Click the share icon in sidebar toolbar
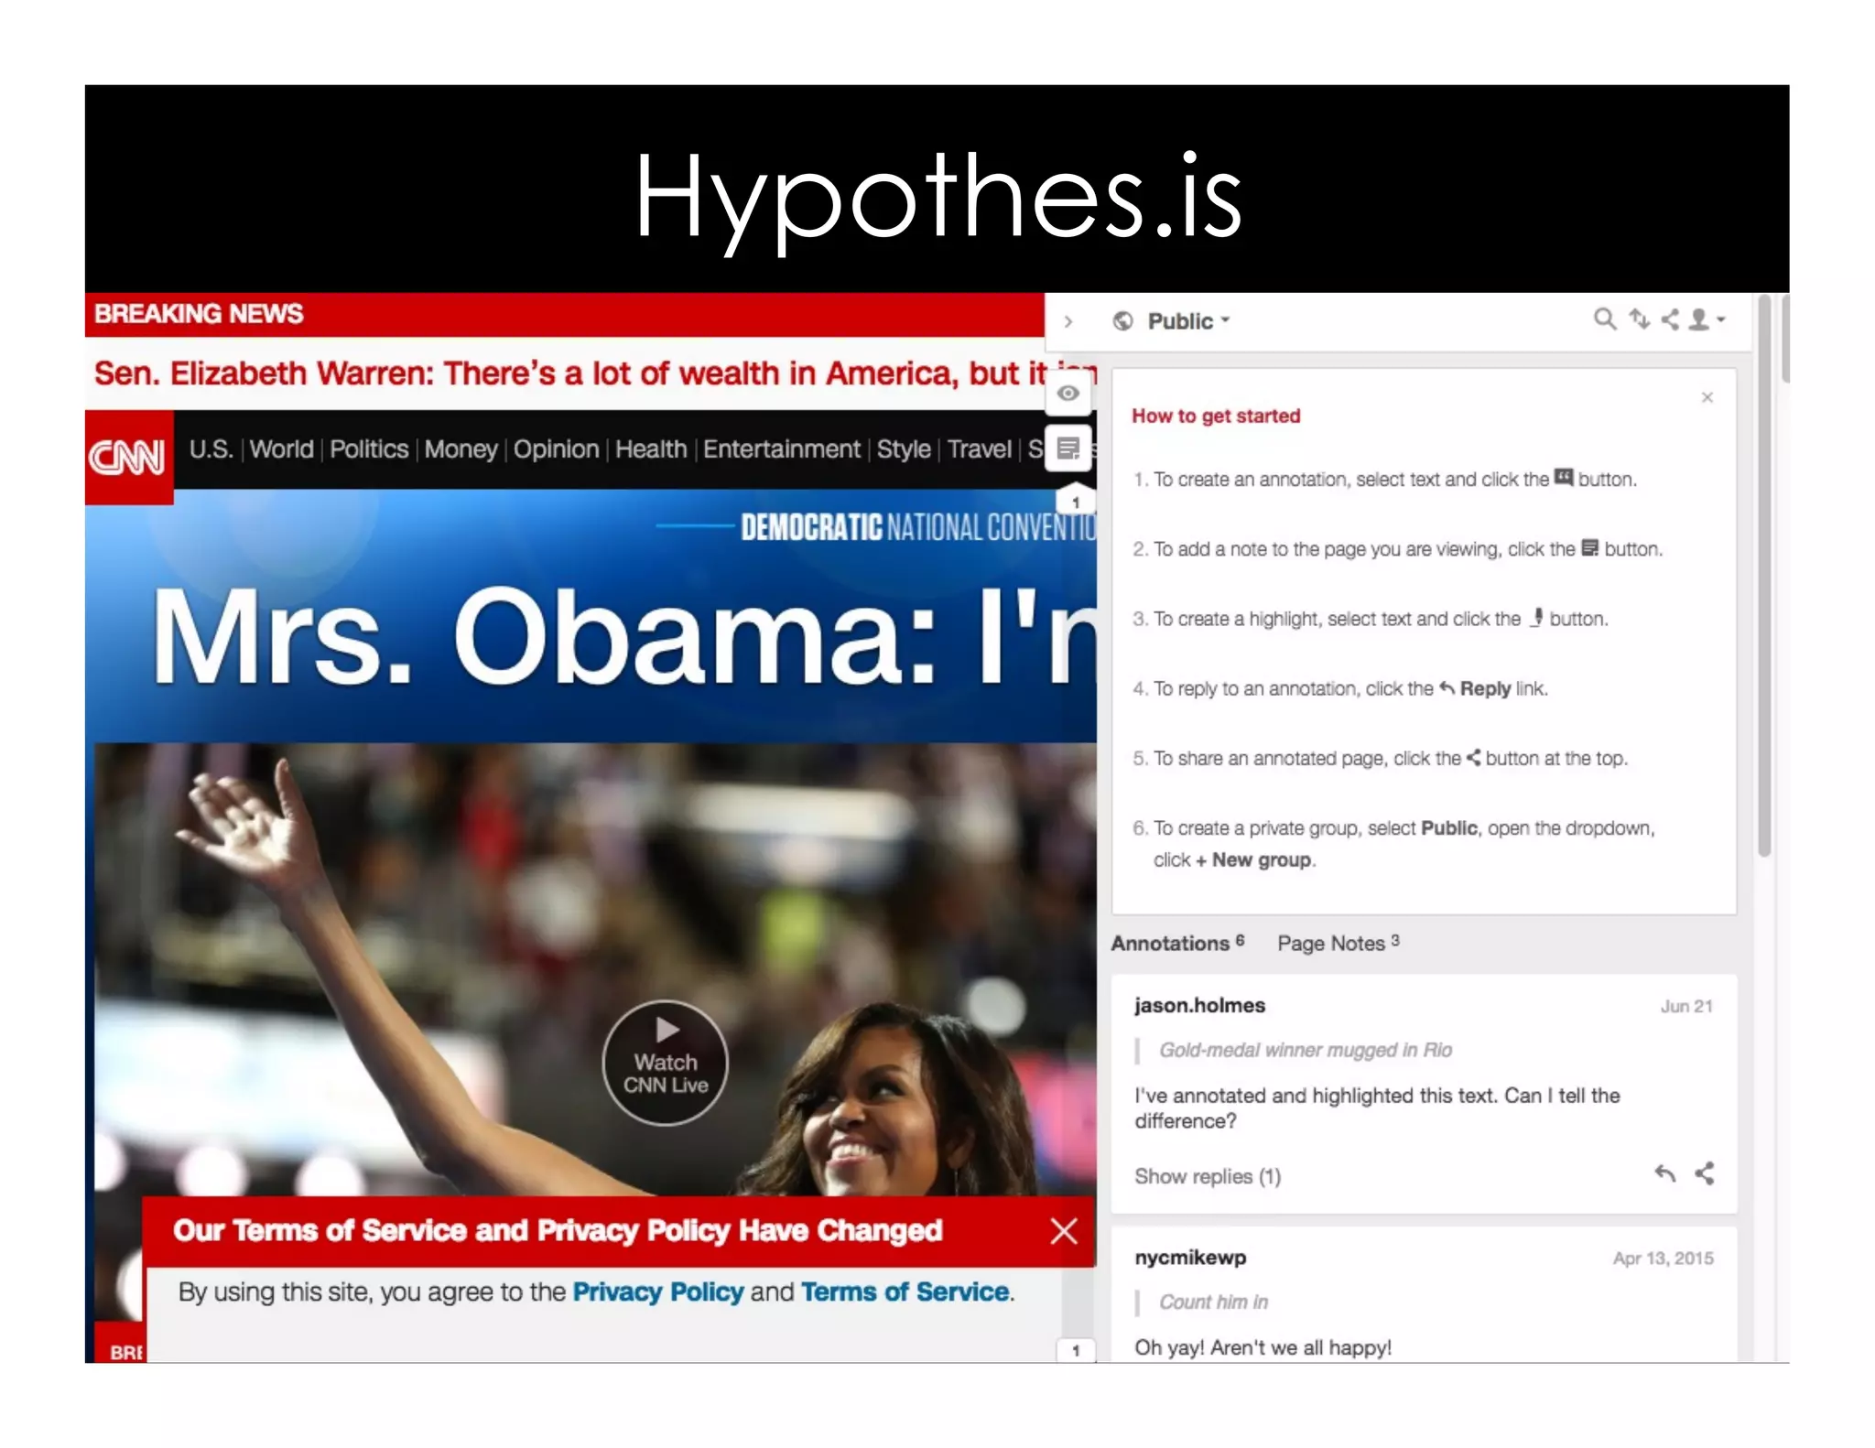The image size is (1875, 1448). (x=1670, y=319)
